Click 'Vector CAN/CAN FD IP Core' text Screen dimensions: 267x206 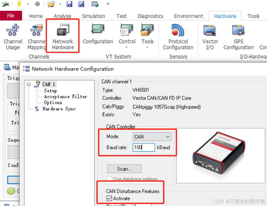tap(162, 98)
